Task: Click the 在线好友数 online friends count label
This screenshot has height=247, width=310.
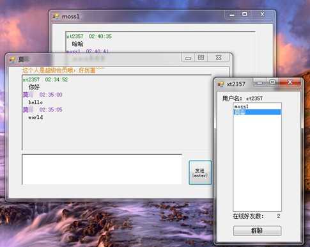Action: [x=248, y=216]
